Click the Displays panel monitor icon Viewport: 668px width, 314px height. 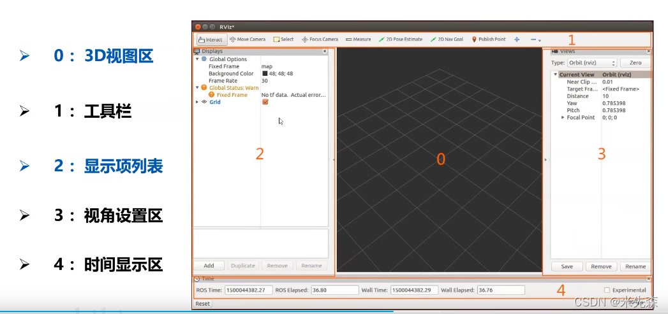pos(197,51)
